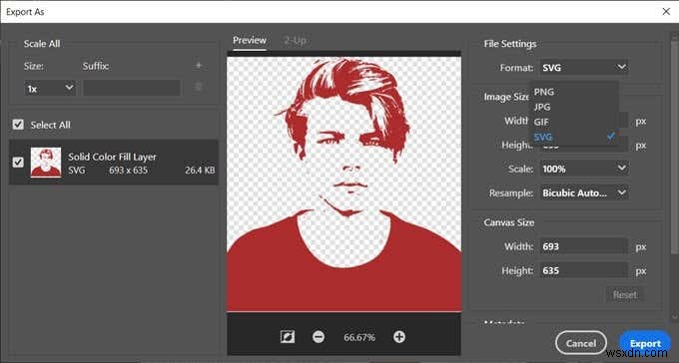Uncheck the Solid Color Fill Layer checkbox

pos(18,163)
